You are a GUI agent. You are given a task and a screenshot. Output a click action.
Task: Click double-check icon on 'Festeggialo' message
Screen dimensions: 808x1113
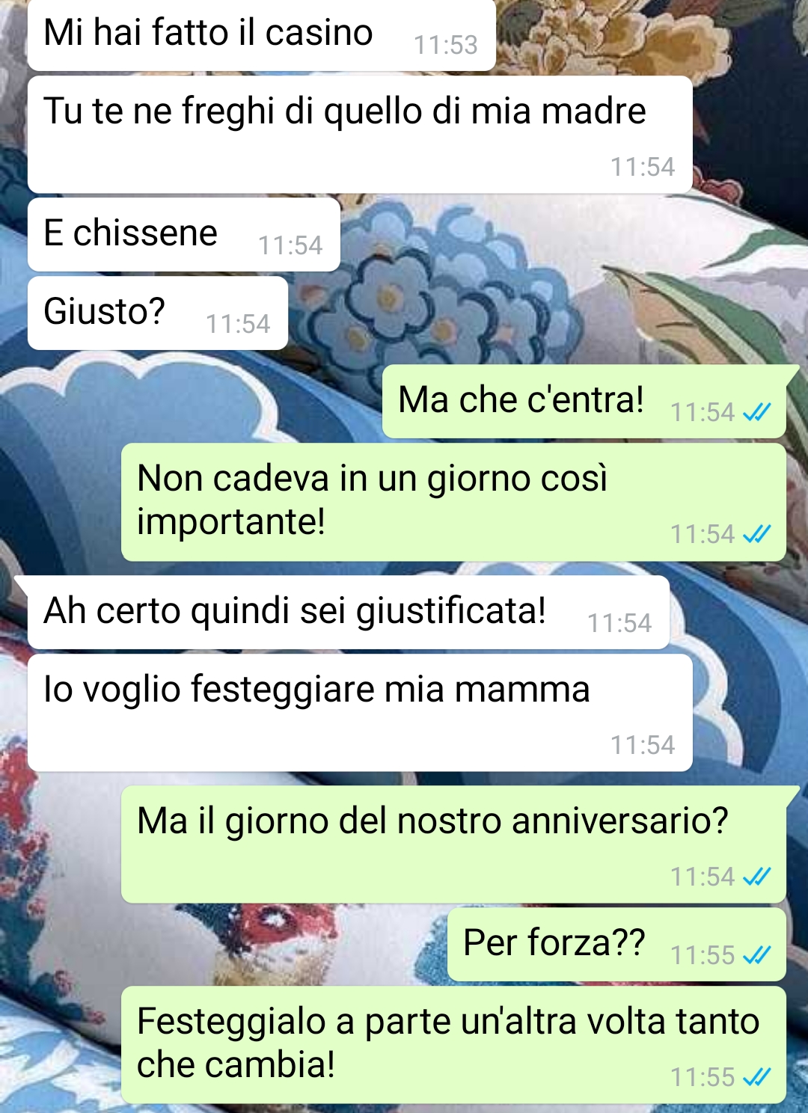click(756, 1077)
